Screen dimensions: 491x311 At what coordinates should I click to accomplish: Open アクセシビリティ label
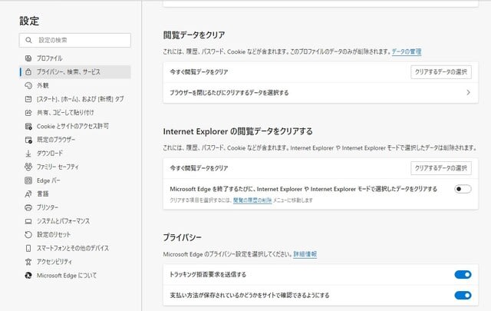[54, 262]
